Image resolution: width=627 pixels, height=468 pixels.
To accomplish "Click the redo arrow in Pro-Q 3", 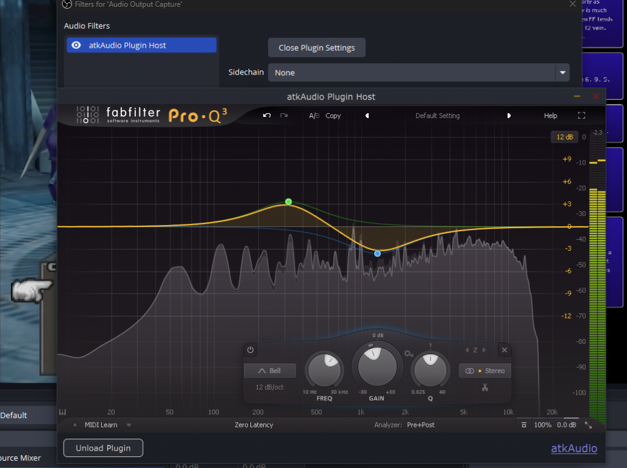I will 284,116.
